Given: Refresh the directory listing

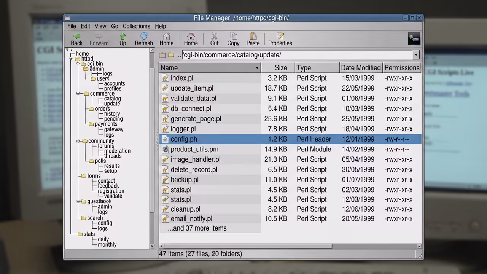Looking at the screenshot, I should pyautogui.click(x=144, y=39).
